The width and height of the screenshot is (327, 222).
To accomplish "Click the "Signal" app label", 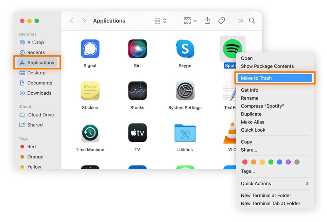I will (x=90, y=65).
